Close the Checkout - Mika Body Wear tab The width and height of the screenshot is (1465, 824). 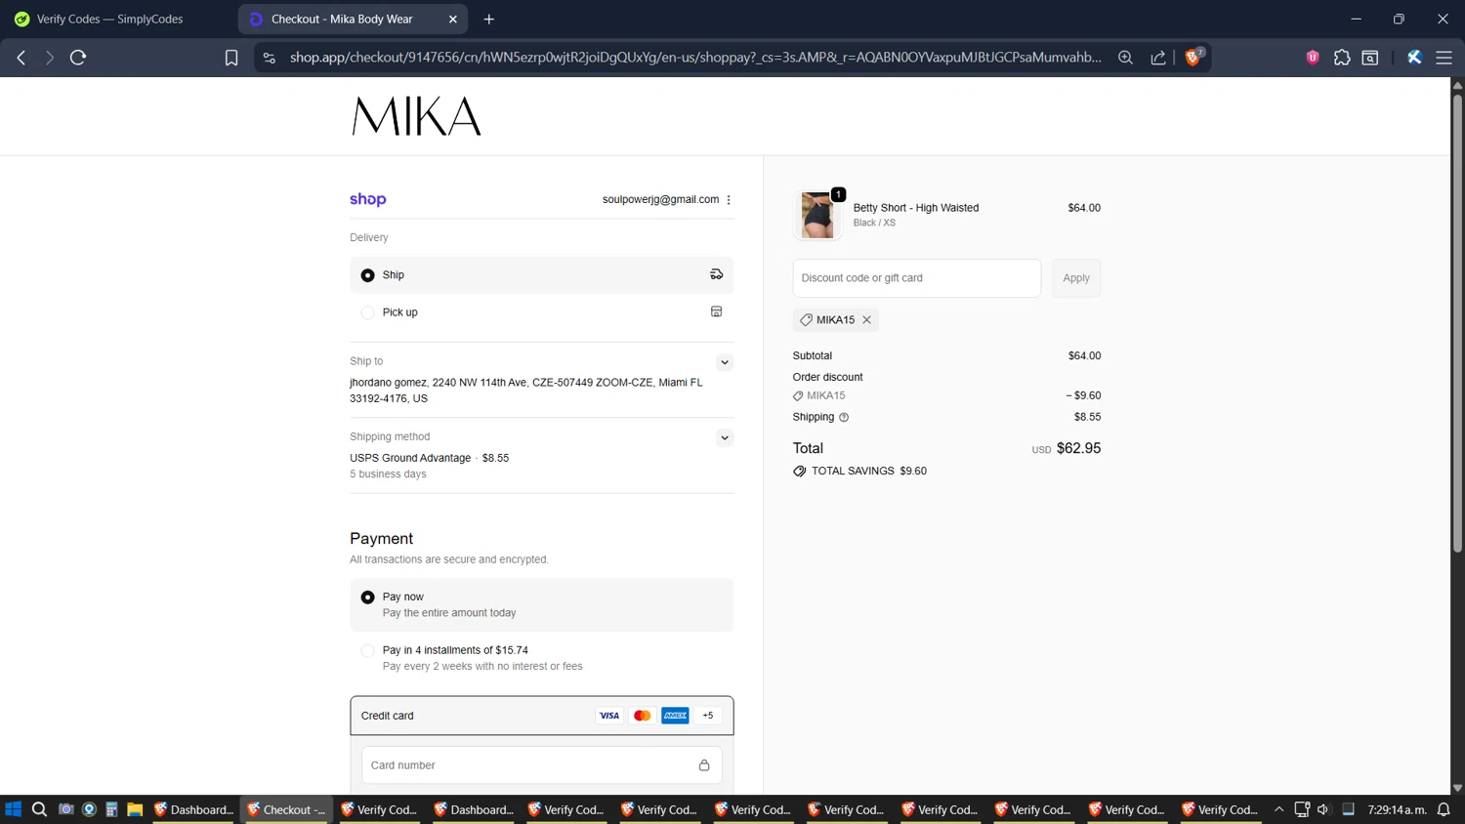click(453, 19)
